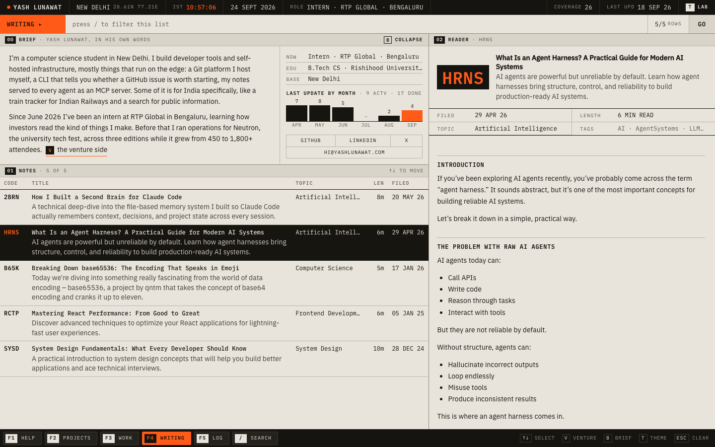
Task: Click the 5/5 ROWS counter
Action: click(668, 24)
